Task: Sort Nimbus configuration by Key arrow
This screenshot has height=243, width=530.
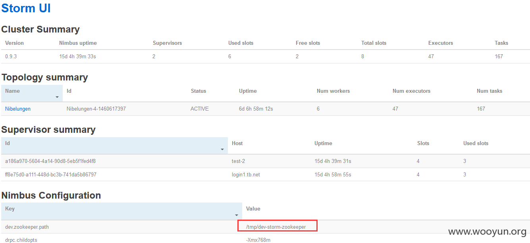Action: 237,215
